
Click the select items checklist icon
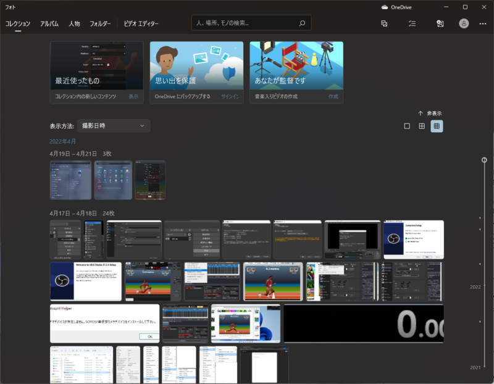point(412,23)
